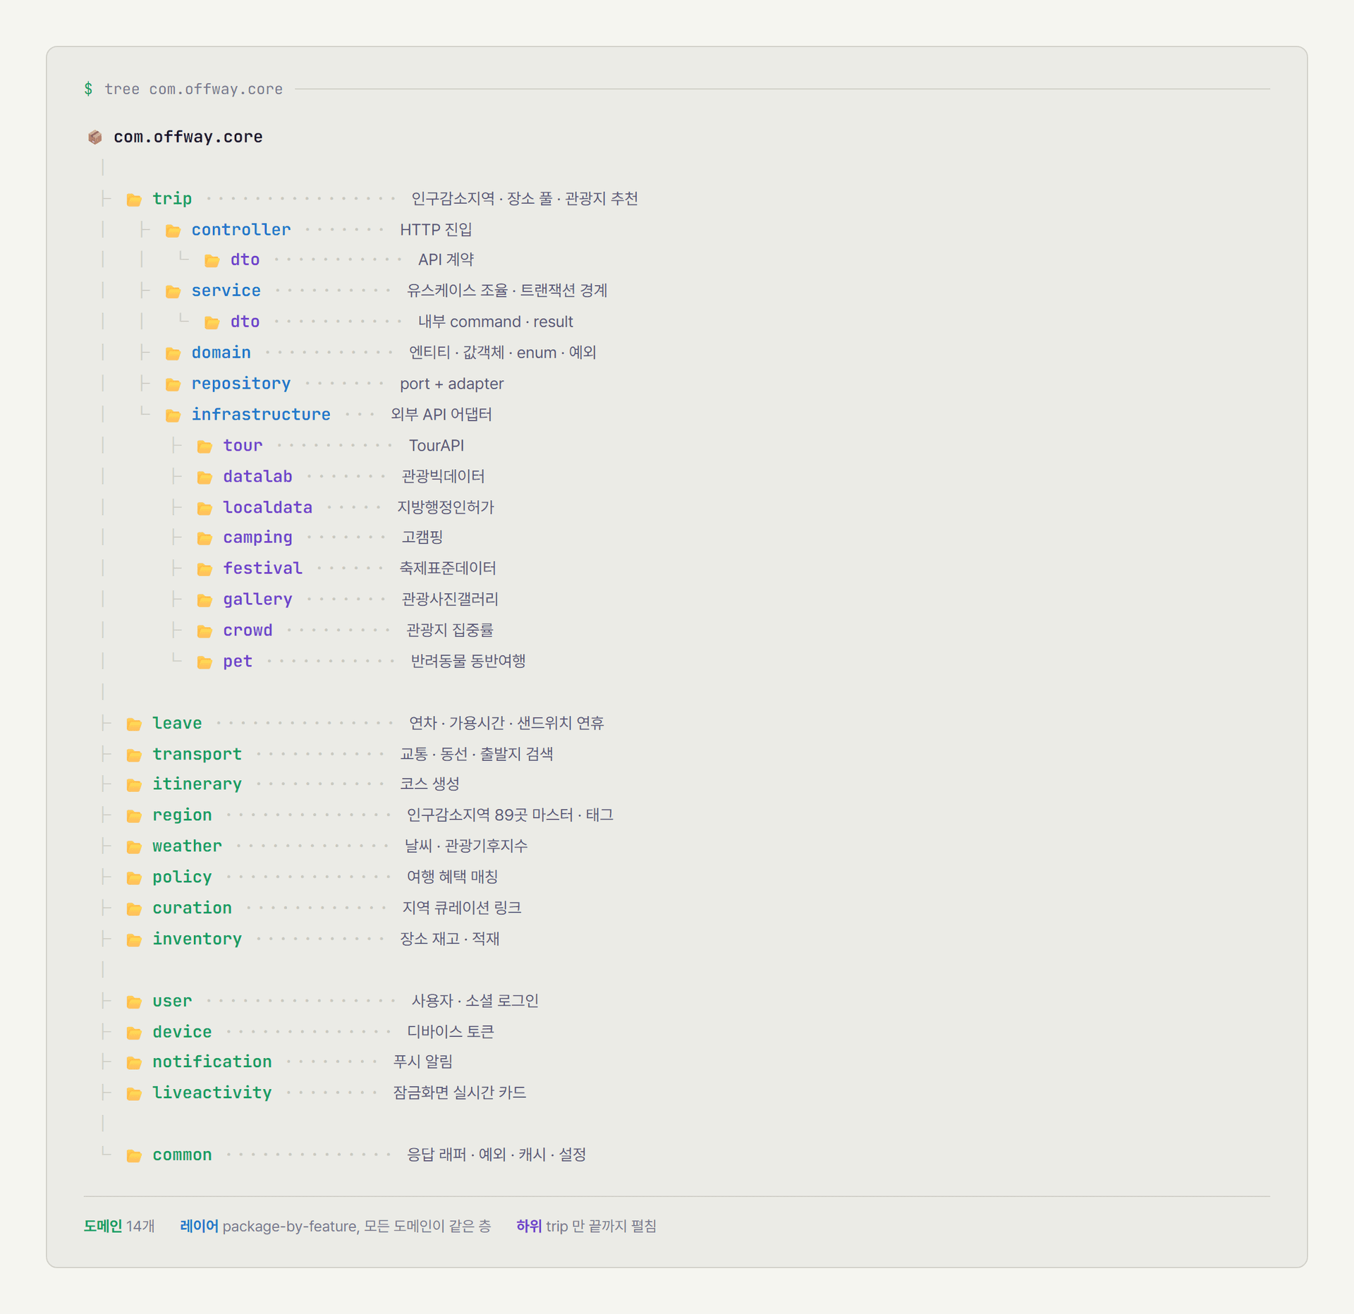Select the user package name
The width and height of the screenshot is (1354, 1314).
[x=172, y=1001]
